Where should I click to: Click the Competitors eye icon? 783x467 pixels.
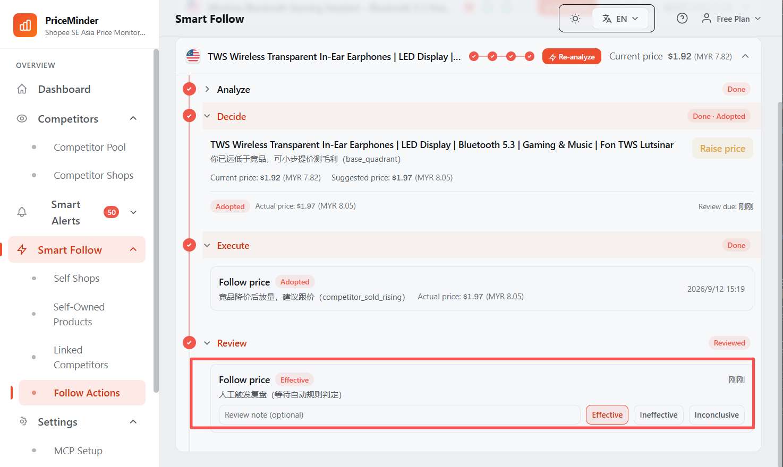pos(22,119)
